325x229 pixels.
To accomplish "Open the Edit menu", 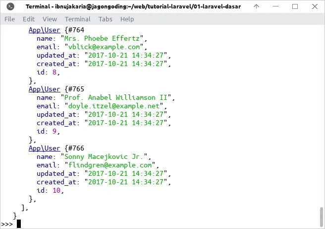I will pyautogui.click(x=29, y=19).
